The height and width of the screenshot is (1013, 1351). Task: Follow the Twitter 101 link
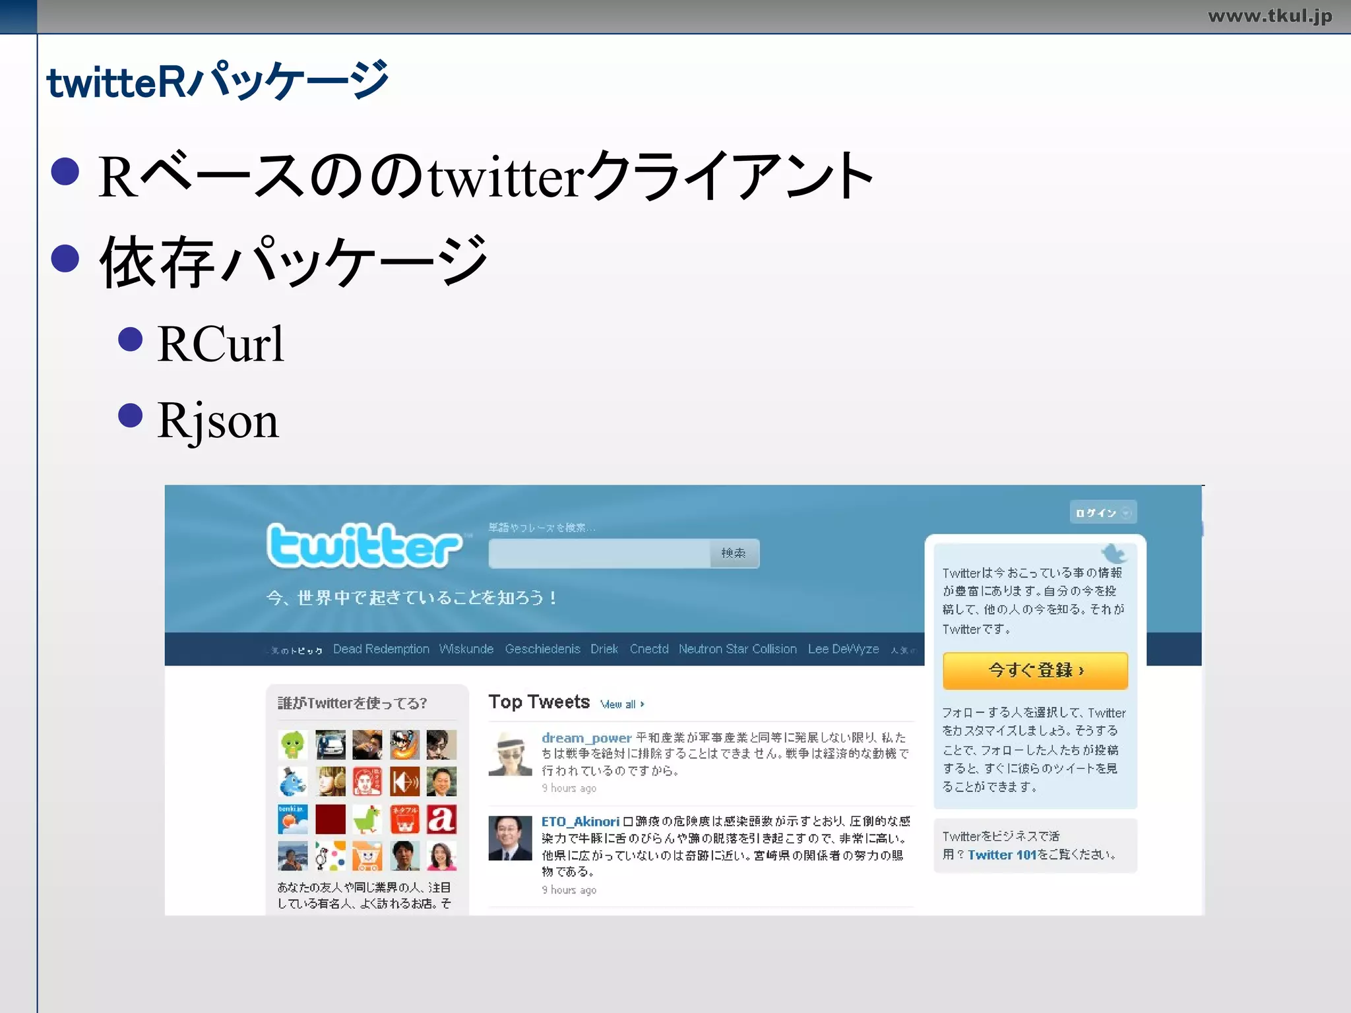[x=1002, y=855]
